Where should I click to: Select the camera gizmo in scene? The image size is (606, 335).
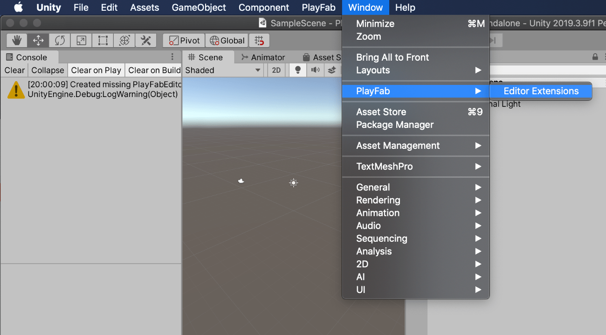pos(241,181)
